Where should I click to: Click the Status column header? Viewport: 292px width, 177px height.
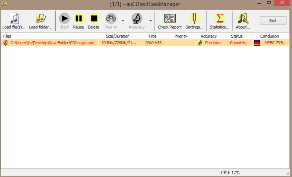tap(238, 36)
